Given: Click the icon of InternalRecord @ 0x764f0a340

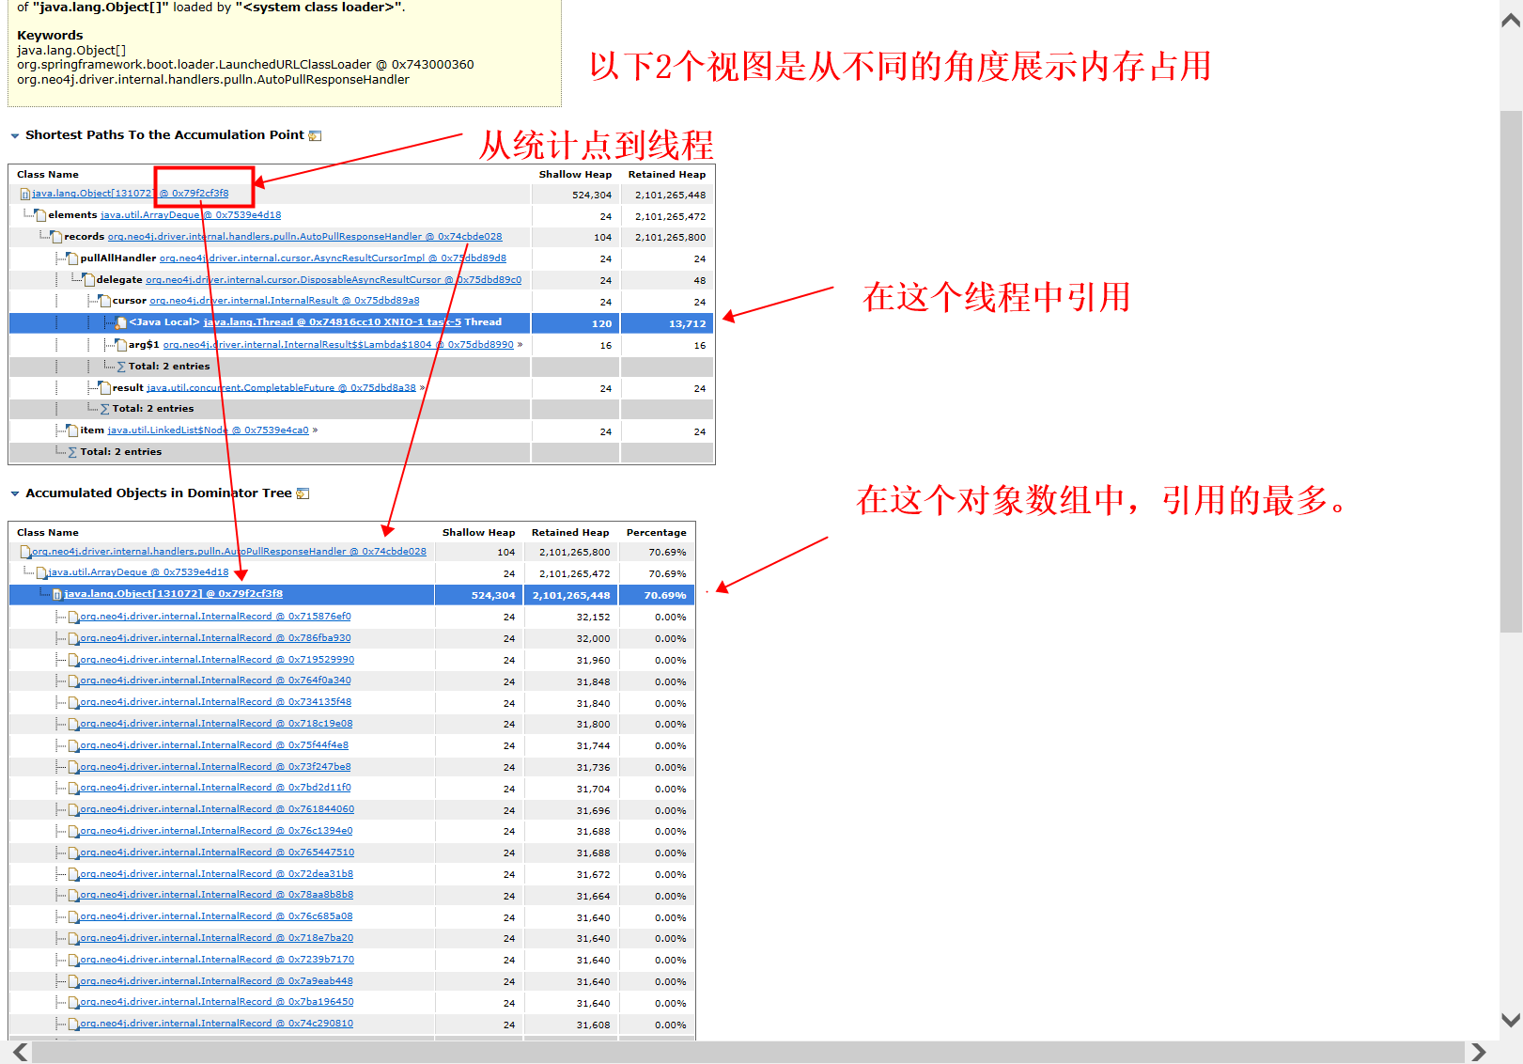Looking at the screenshot, I should pos(73,681).
